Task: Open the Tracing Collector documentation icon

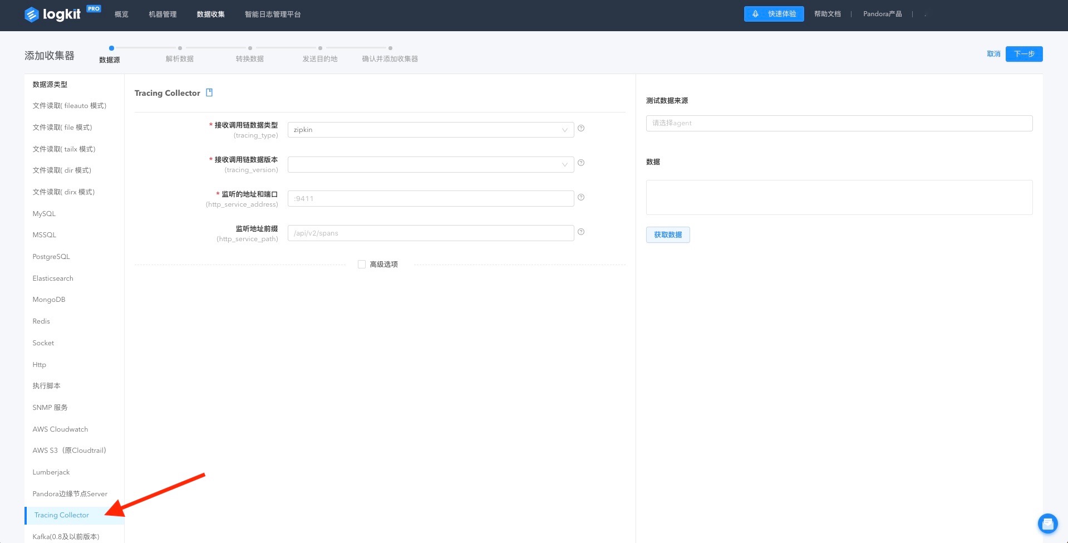Action: pos(209,92)
